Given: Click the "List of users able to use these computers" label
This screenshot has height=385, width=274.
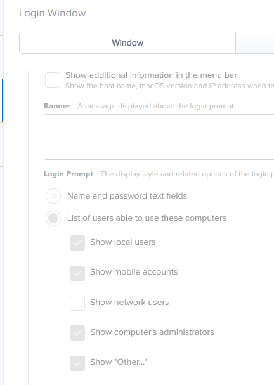Looking at the screenshot, I should (147, 218).
